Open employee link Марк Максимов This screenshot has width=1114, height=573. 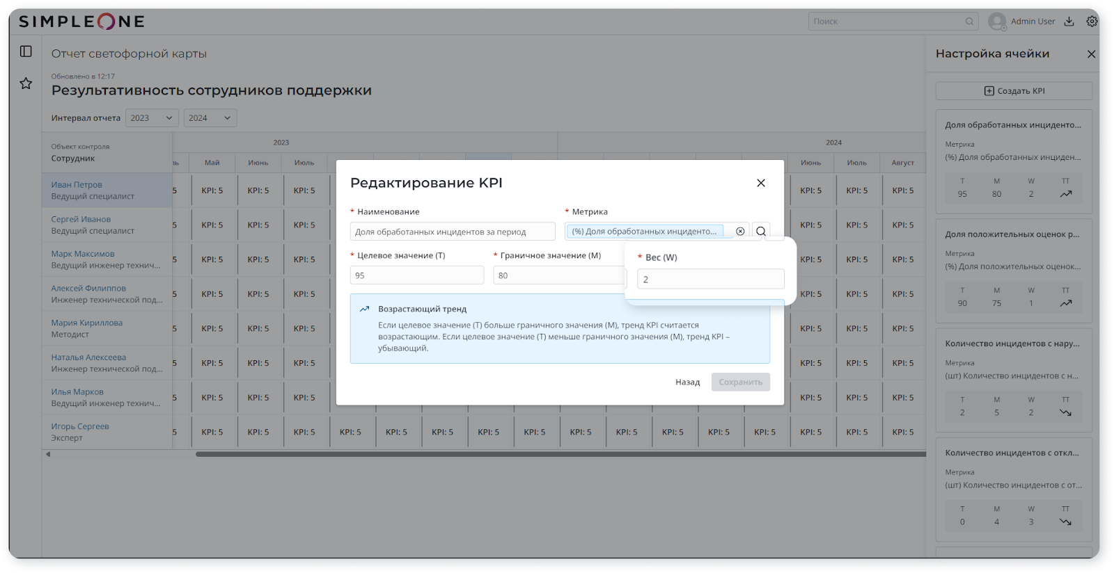[83, 254]
